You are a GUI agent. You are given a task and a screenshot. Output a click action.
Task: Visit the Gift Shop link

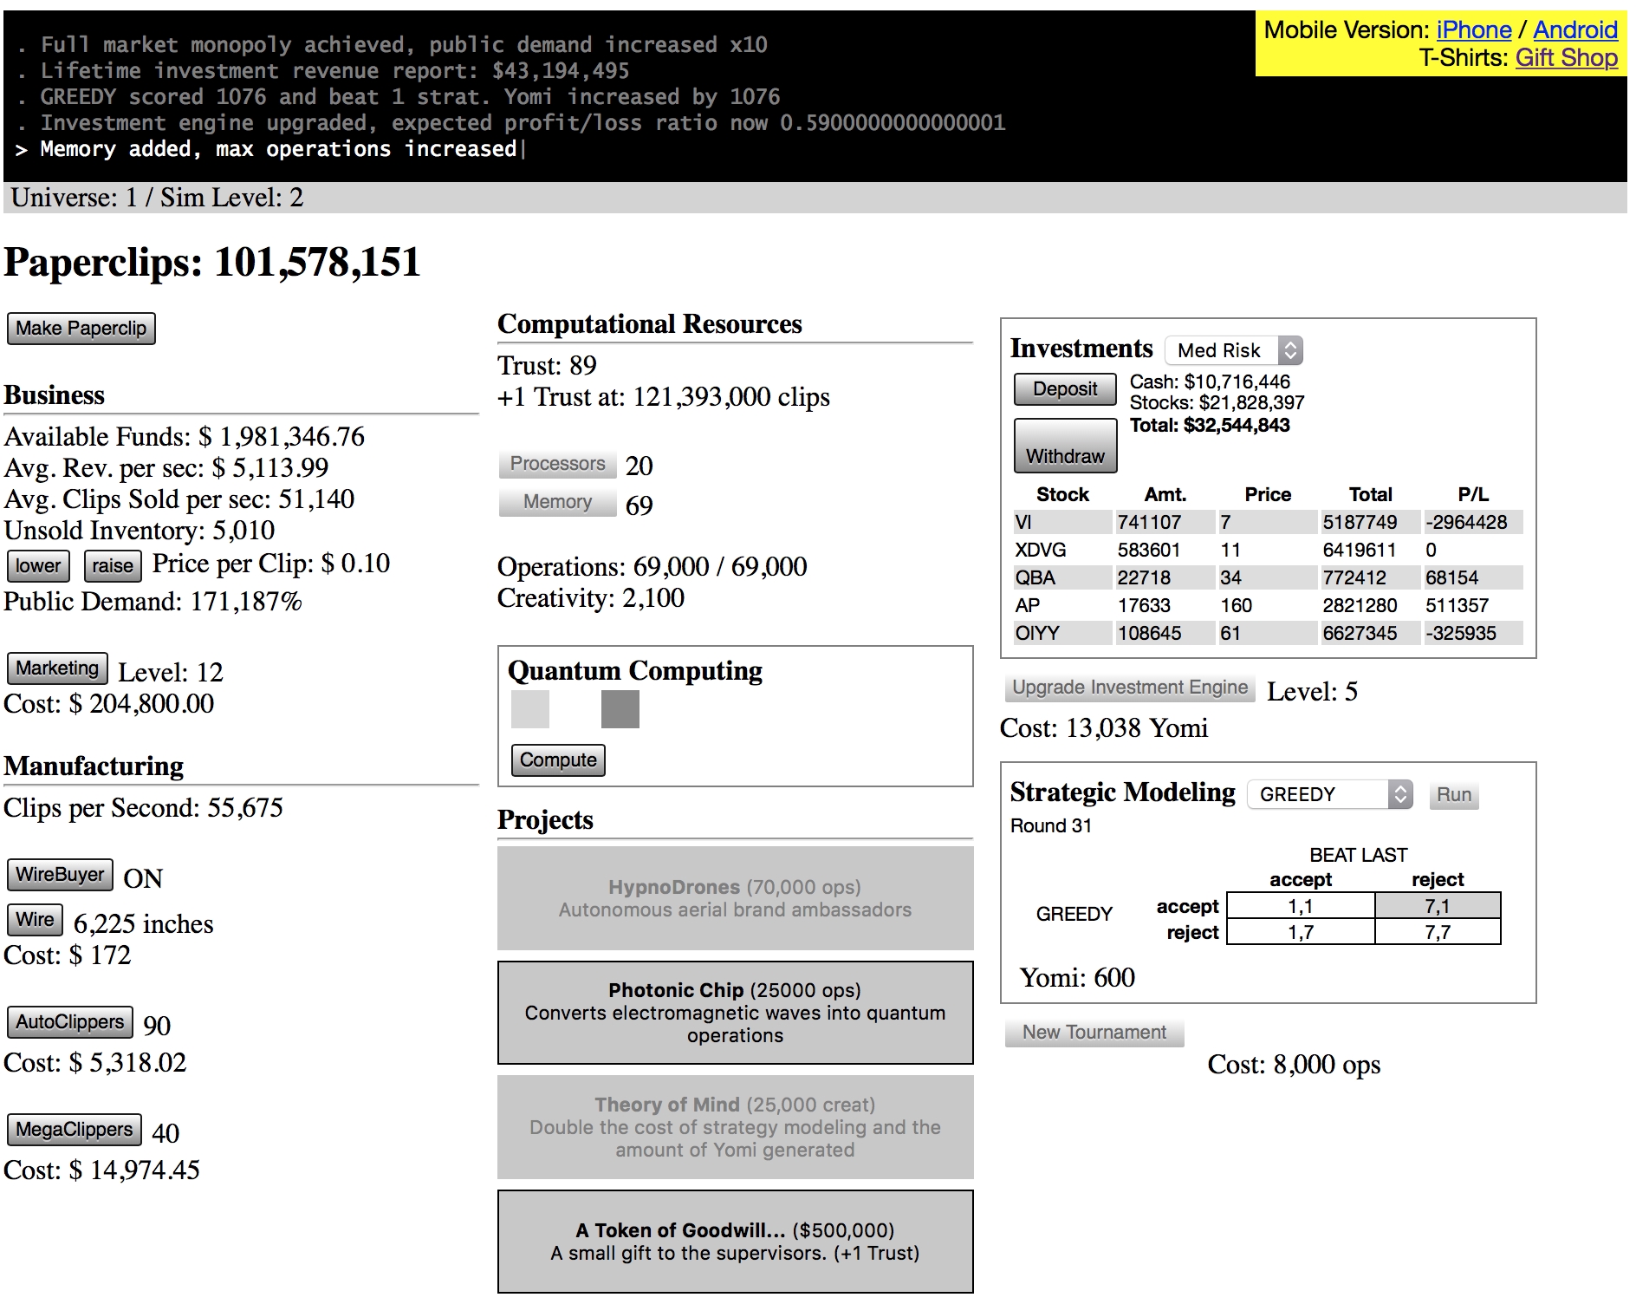(1566, 58)
